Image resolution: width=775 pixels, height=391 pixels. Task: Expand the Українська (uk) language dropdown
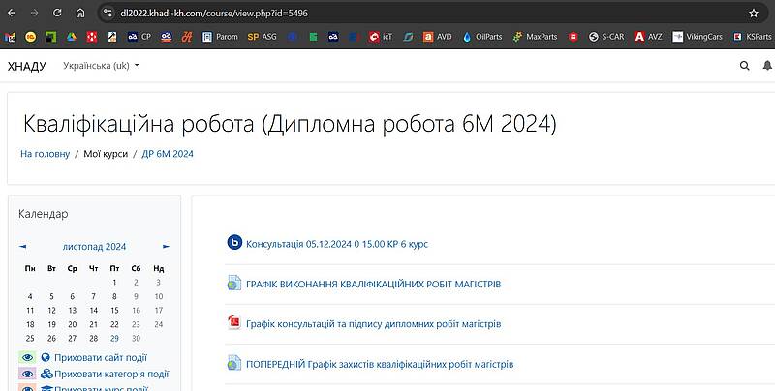coord(101,66)
